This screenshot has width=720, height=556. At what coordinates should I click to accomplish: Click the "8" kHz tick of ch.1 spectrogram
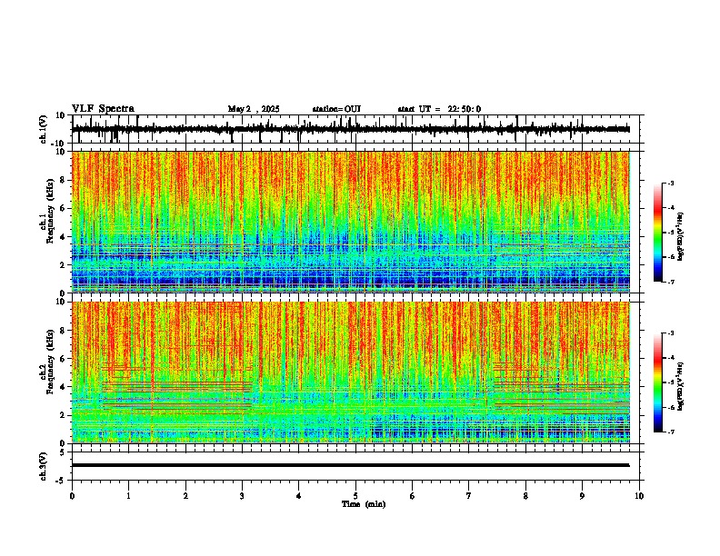click(x=63, y=180)
